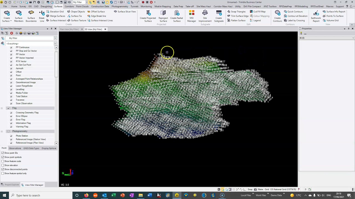
Task: Click Points To Surface
Action: (x=333, y=16)
